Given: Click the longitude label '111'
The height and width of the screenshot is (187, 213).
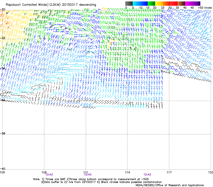Looking at the screenshot, I should (x=86, y=172).
